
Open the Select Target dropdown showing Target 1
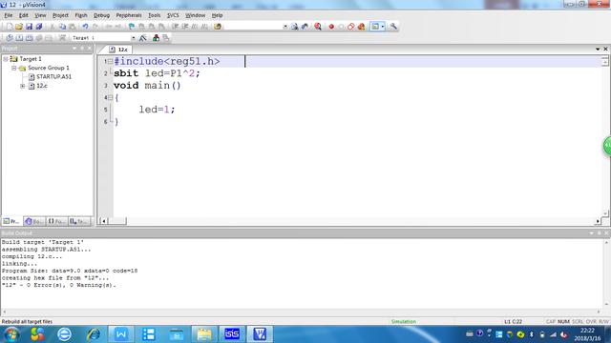tap(104, 38)
